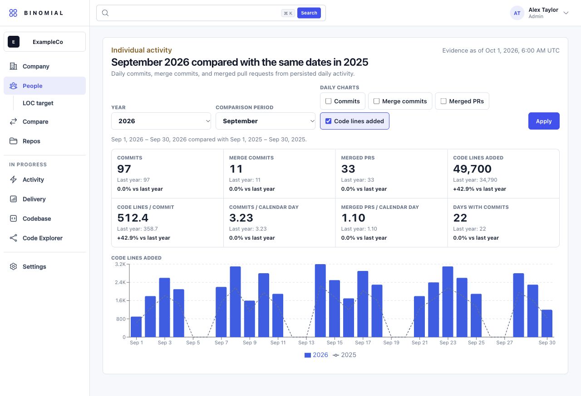Click the 2025 dashed-line legend marker

(x=336, y=355)
